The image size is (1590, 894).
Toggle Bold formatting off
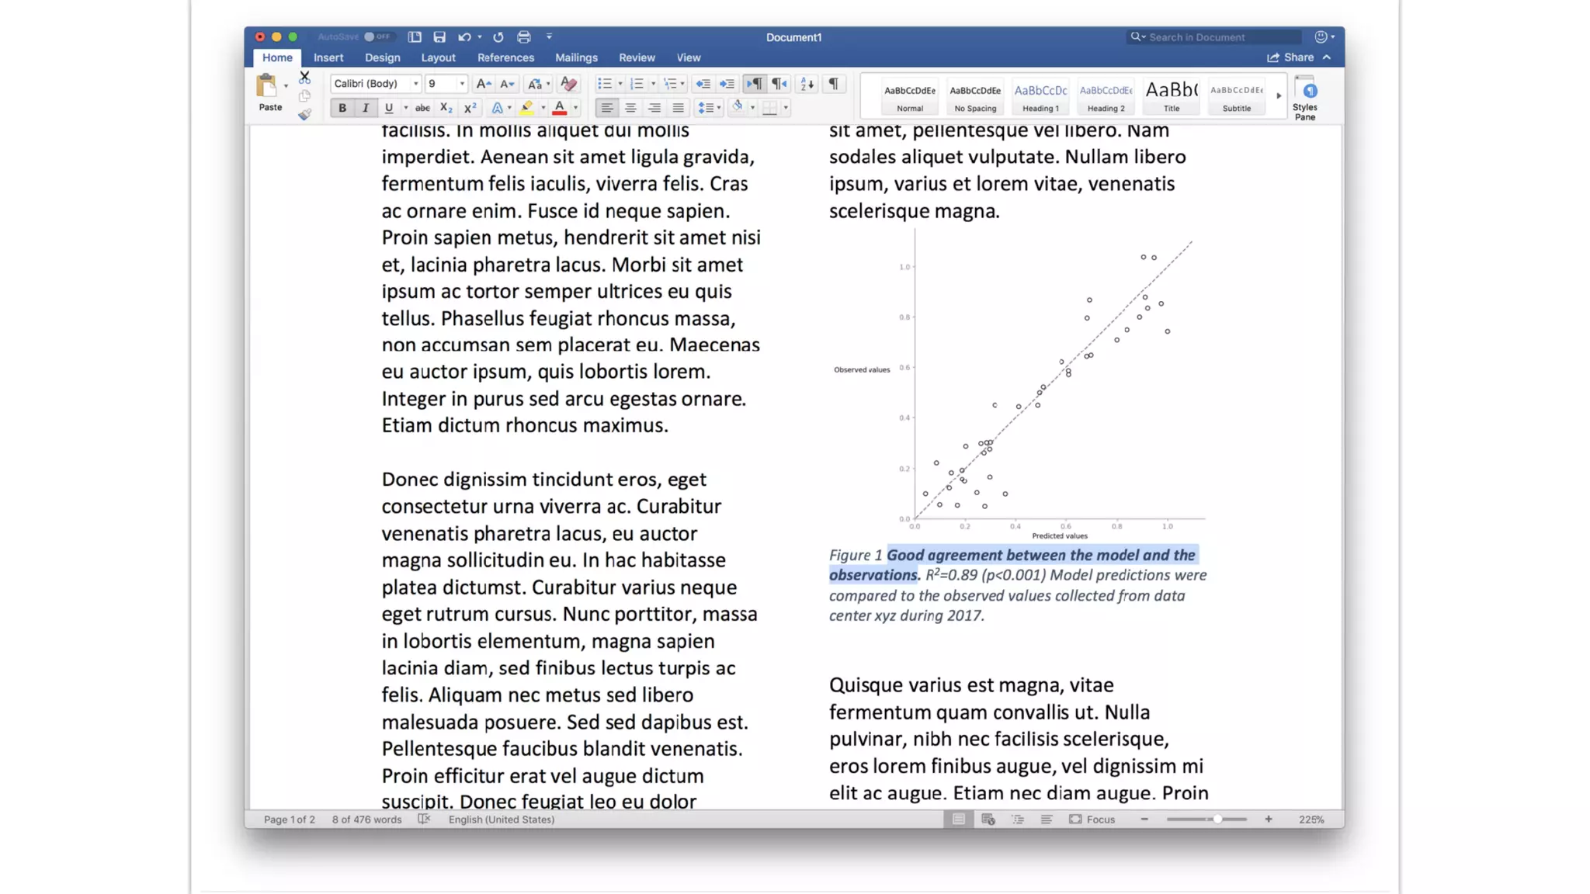342,108
